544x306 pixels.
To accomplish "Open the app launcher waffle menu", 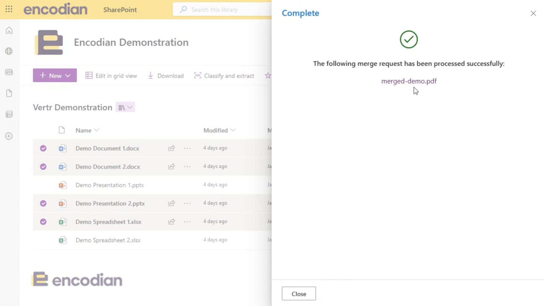I will (x=9, y=9).
